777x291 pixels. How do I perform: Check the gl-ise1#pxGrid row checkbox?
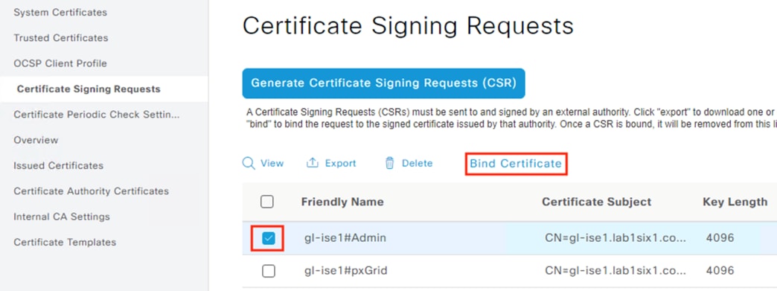coord(268,271)
